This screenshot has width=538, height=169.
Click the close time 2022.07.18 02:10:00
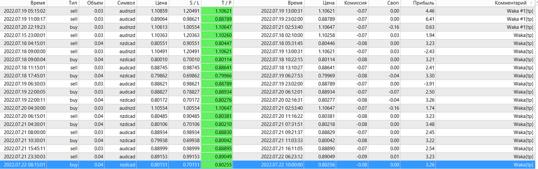point(282,35)
